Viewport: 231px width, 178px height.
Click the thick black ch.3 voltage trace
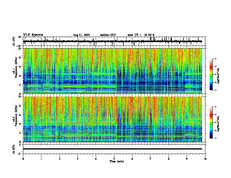click(x=113, y=149)
